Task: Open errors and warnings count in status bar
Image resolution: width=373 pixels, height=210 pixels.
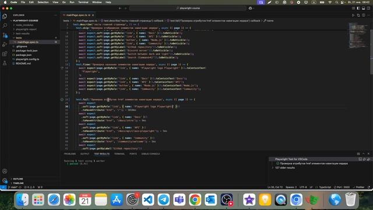Action: [30, 187]
